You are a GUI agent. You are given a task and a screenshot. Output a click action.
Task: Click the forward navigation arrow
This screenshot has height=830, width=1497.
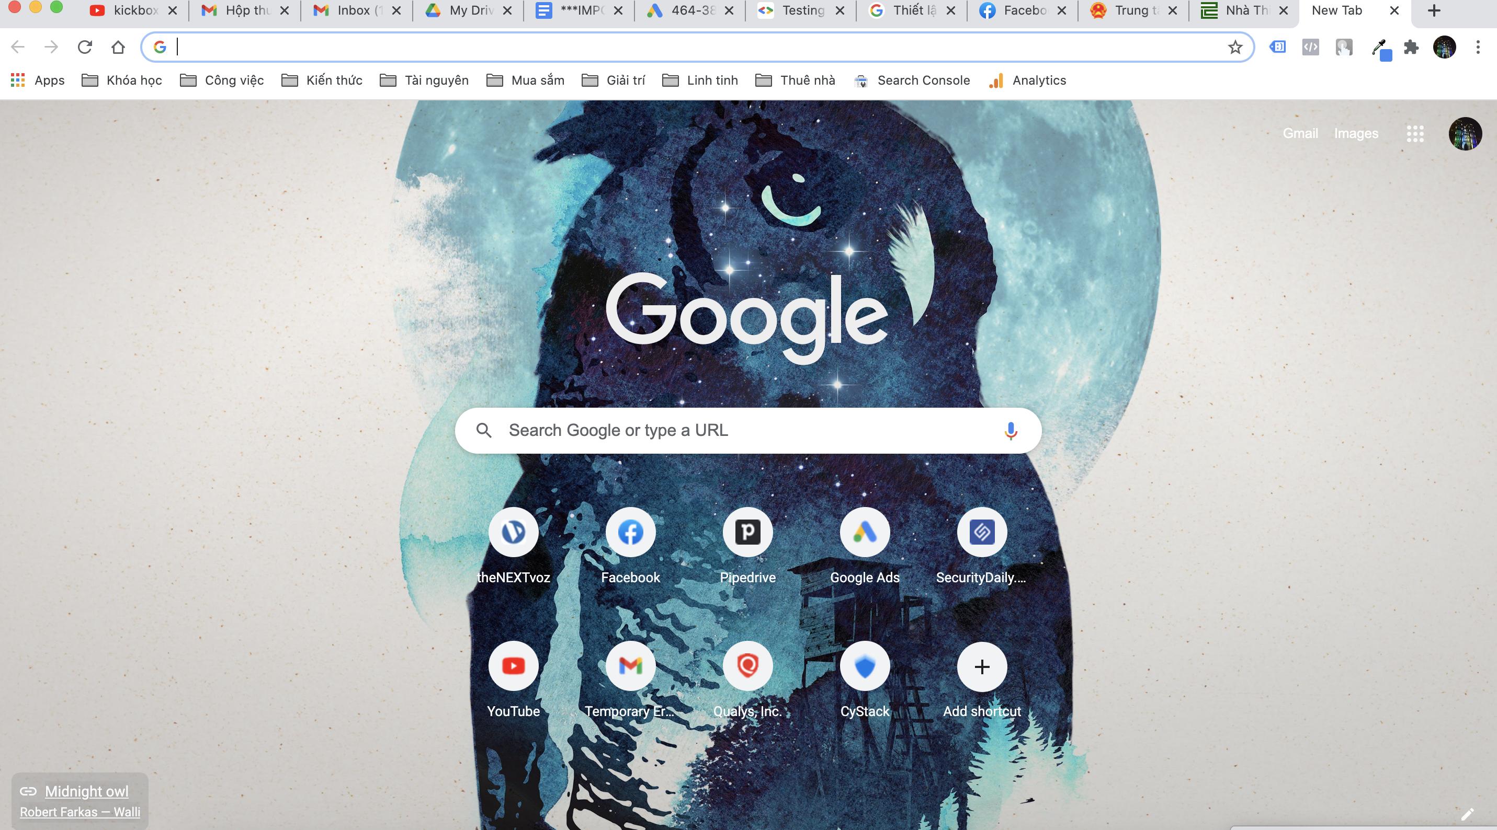pyautogui.click(x=51, y=47)
